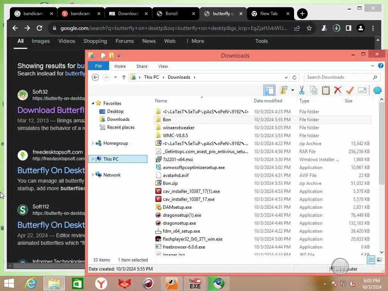The height and width of the screenshot is (291, 388).
Task: Click the folder options checkbox icon
Action: click(283, 90)
